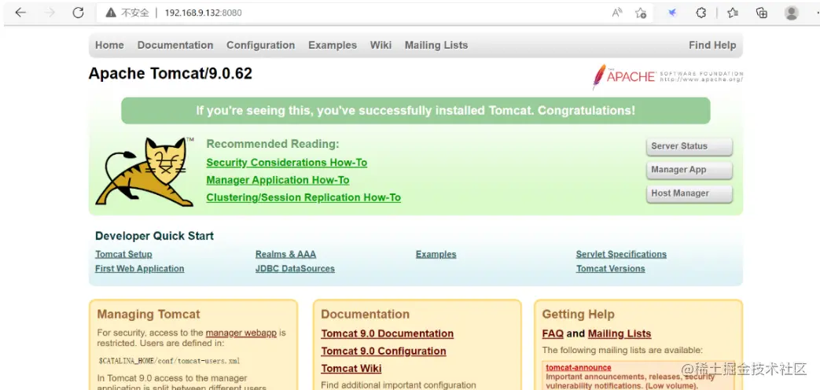Open the manager webapp link
This screenshot has height=390, width=820.
coord(241,333)
